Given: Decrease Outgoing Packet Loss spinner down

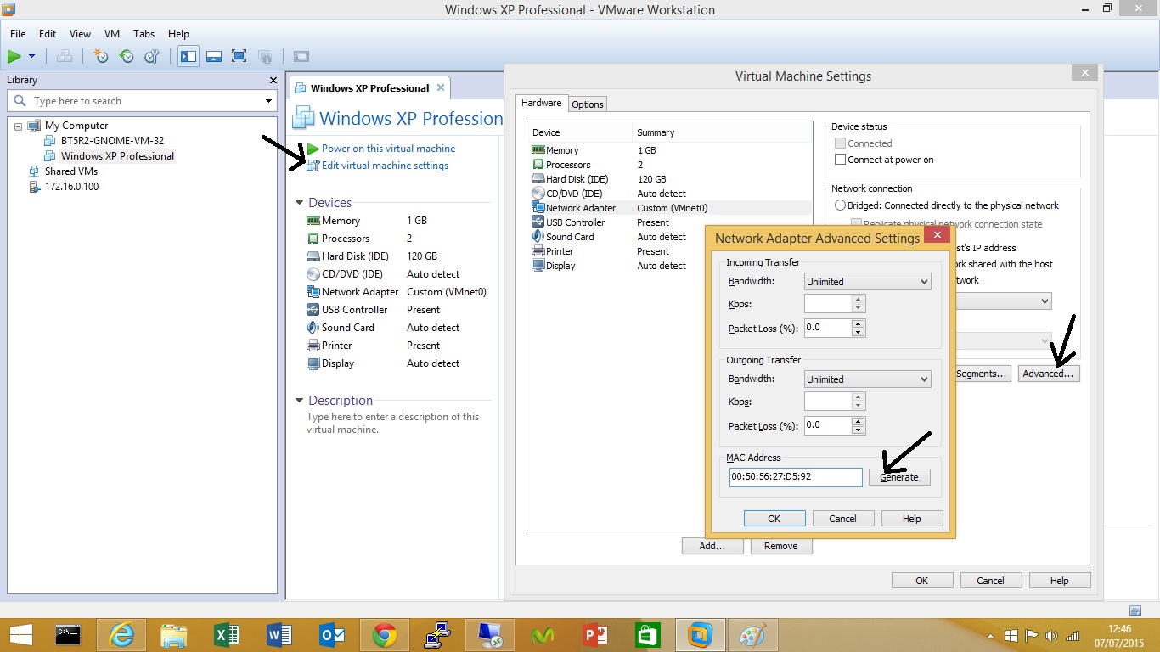Looking at the screenshot, I should pos(859,430).
